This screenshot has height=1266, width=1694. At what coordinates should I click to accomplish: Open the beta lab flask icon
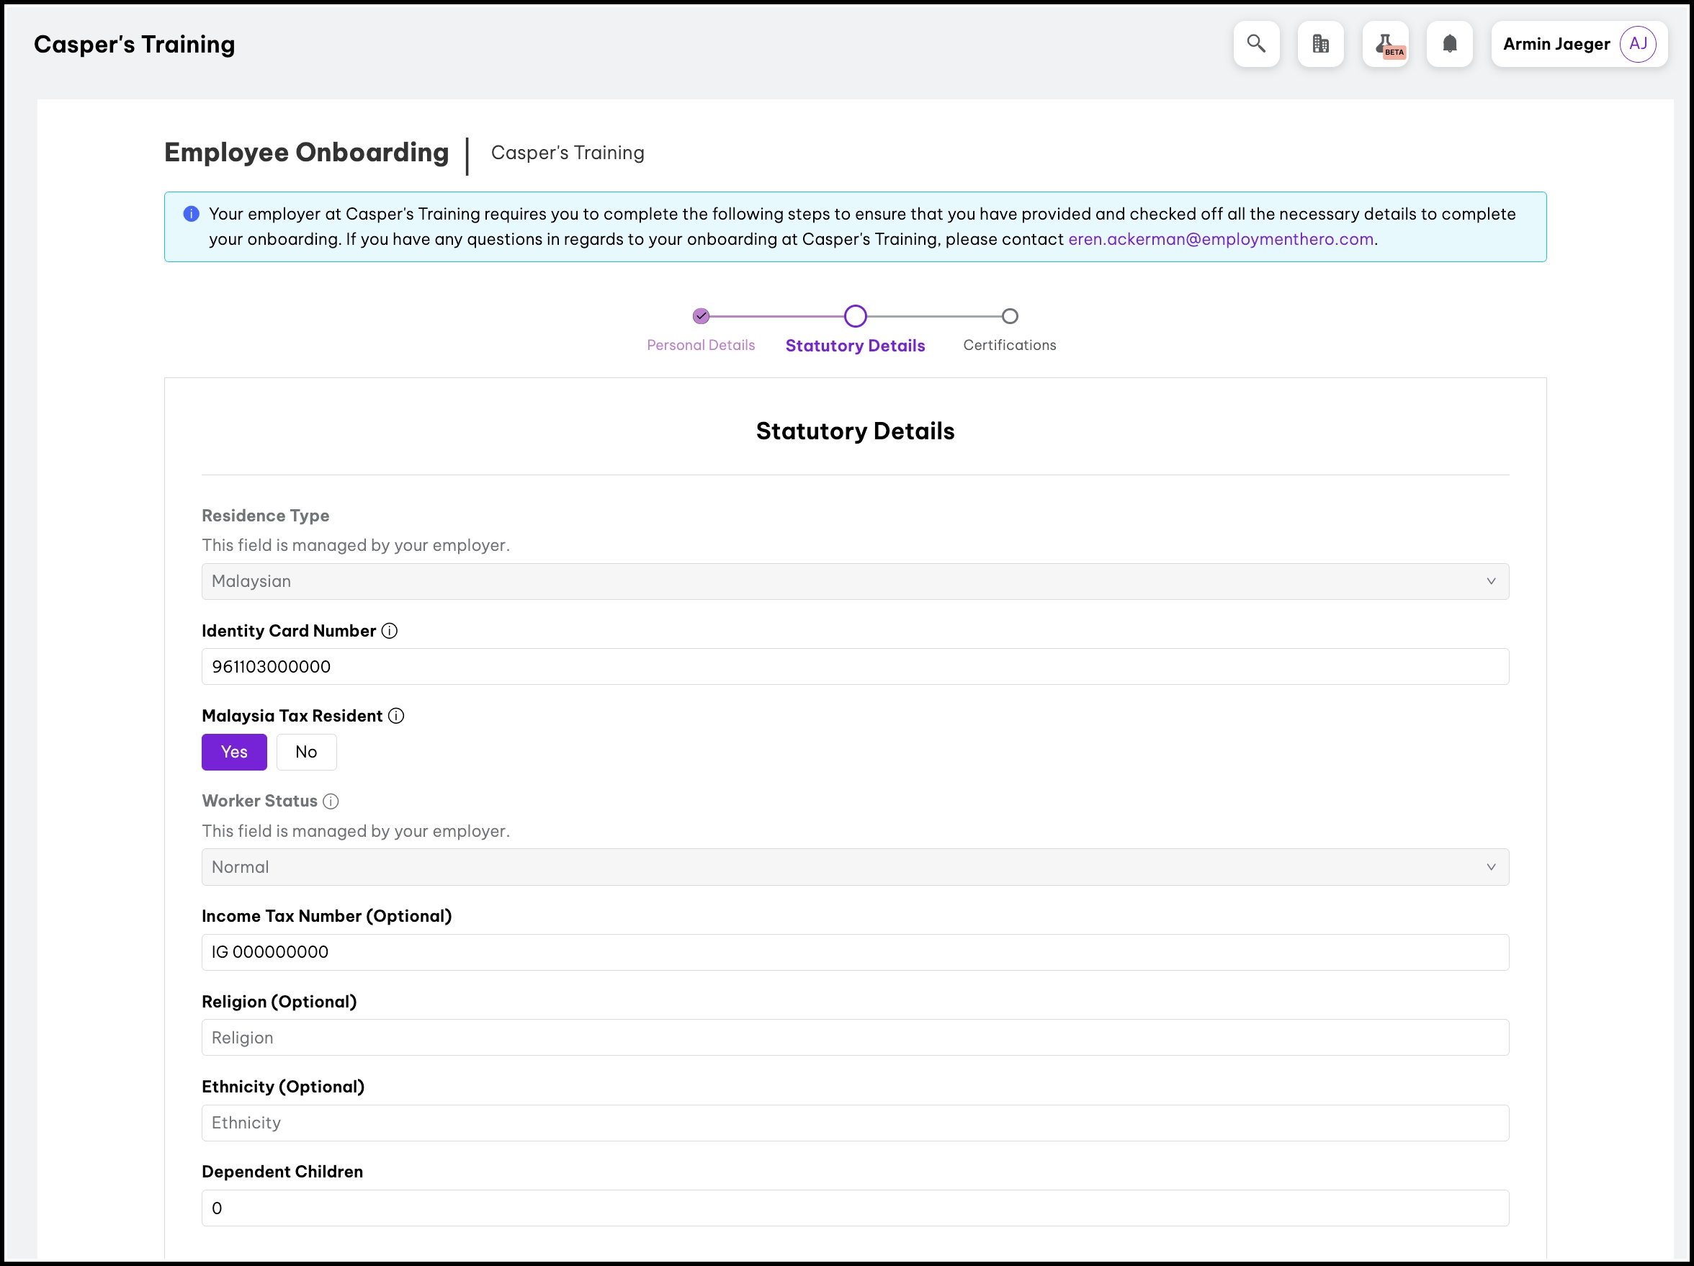1384,44
